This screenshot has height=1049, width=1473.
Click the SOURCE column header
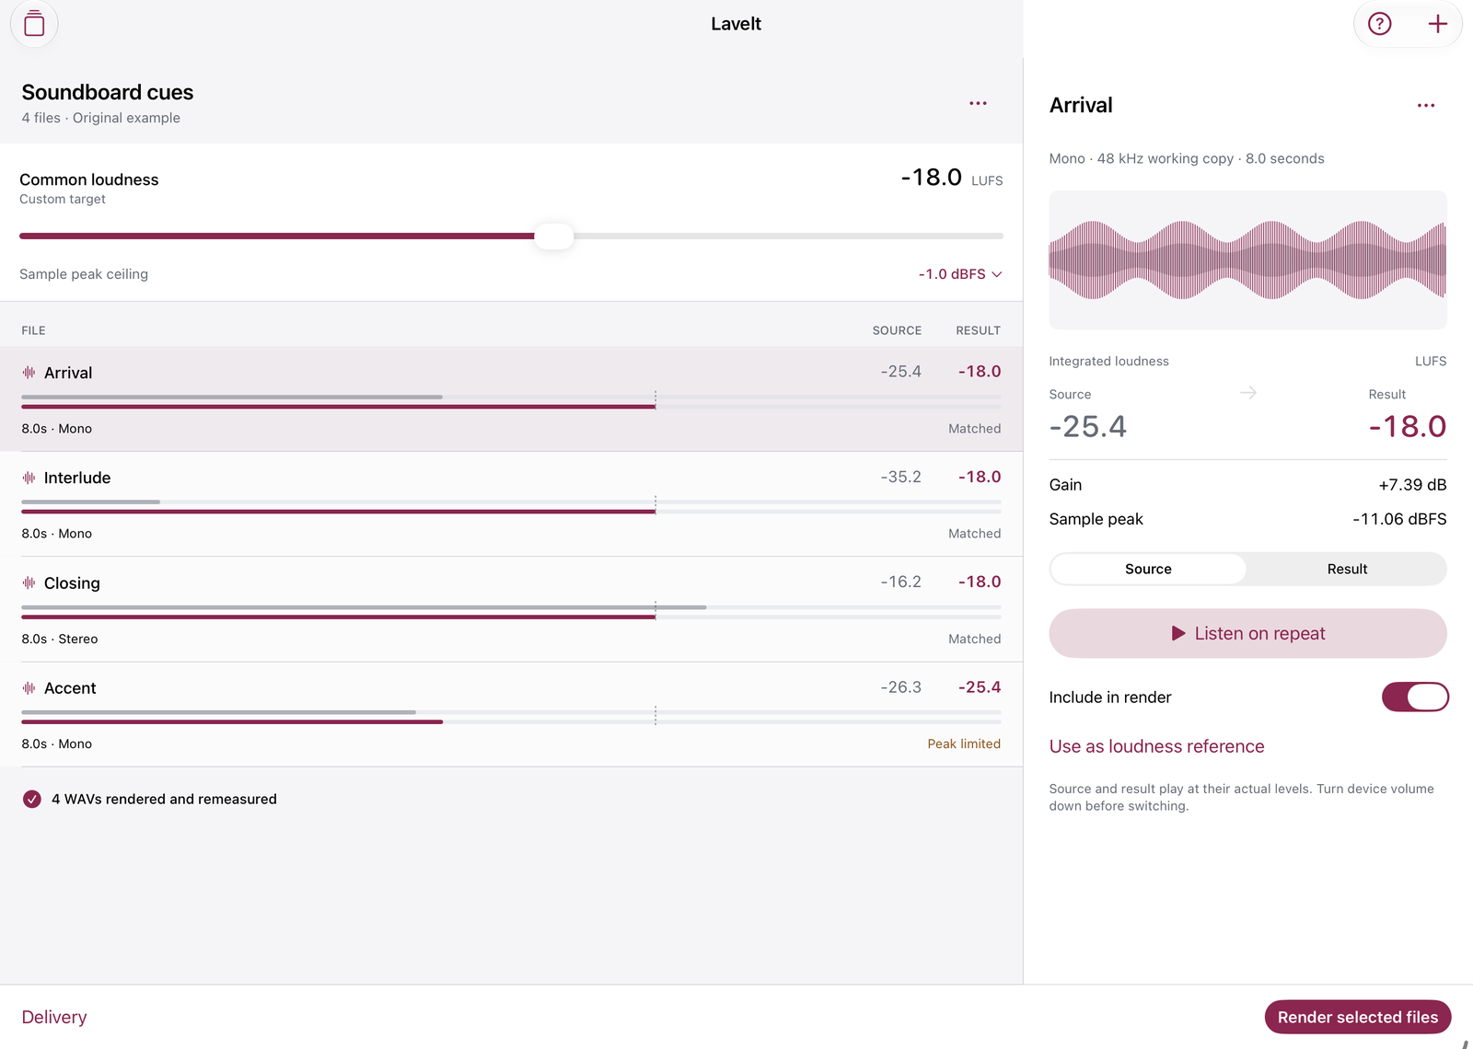pyautogui.click(x=897, y=330)
